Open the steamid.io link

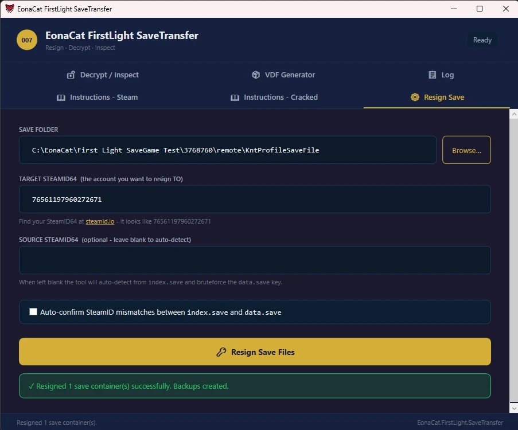(x=100, y=221)
